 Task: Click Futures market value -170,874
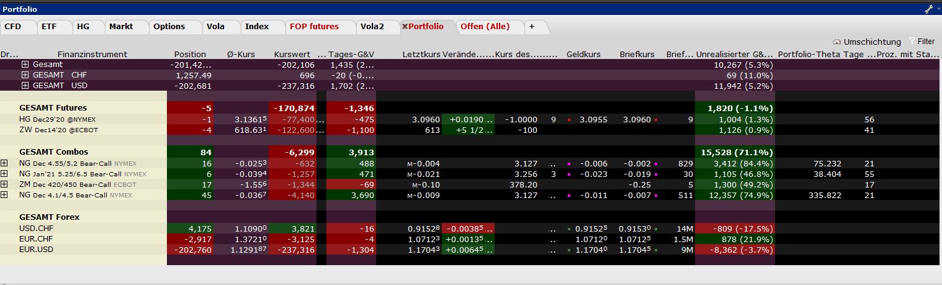(x=292, y=108)
